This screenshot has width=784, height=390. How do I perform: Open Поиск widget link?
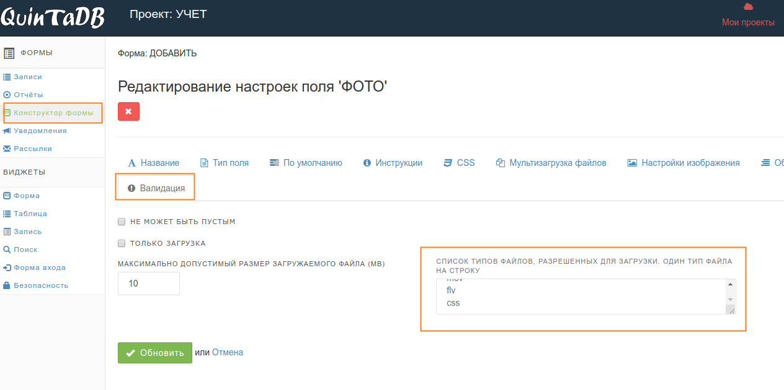[x=25, y=249]
